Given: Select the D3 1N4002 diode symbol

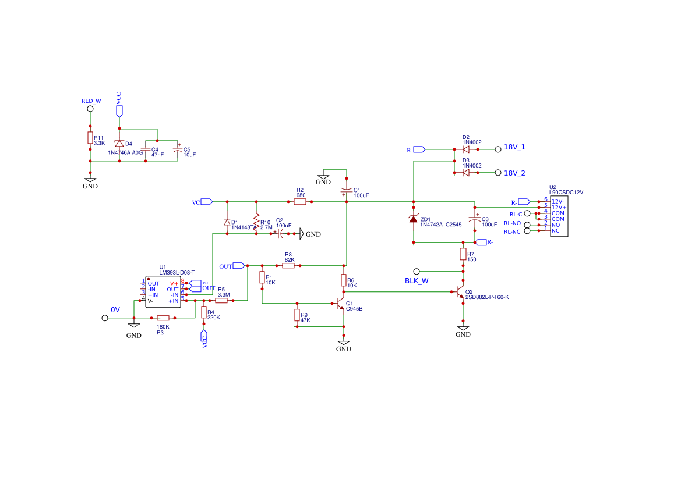Looking at the screenshot, I should click(x=466, y=173).
